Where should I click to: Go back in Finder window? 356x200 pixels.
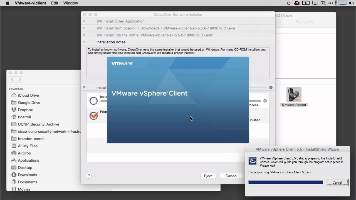tap(12, 79)
